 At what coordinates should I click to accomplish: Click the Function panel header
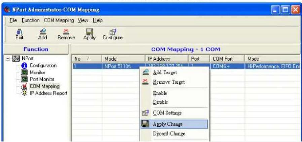pos(36,49)
